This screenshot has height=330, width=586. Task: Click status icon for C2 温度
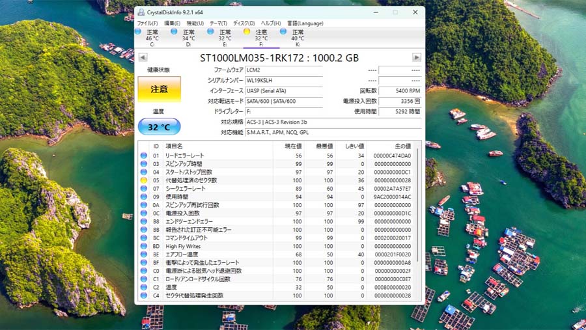click(x=143, y=287)
